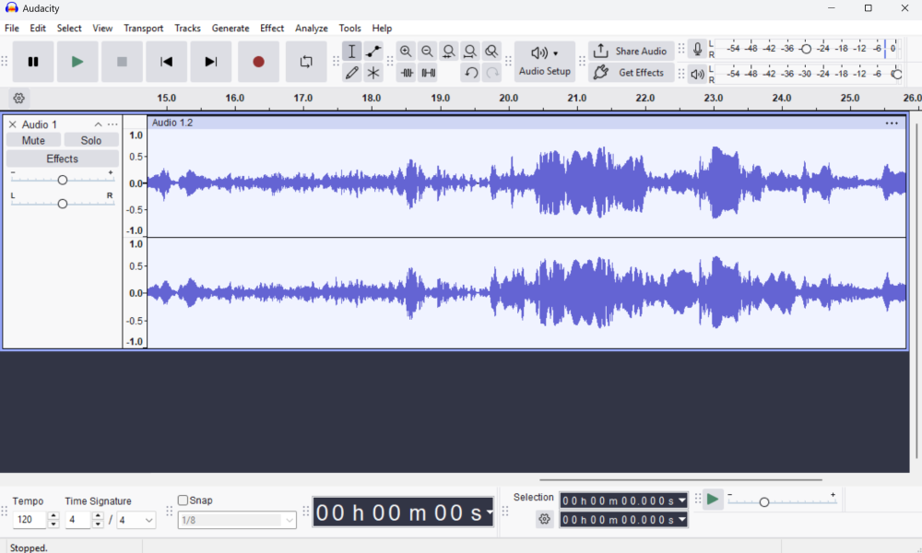The image size is (922, 553).
Task: Select the Multi-tool asterisk icon
Action: (373, 73)
